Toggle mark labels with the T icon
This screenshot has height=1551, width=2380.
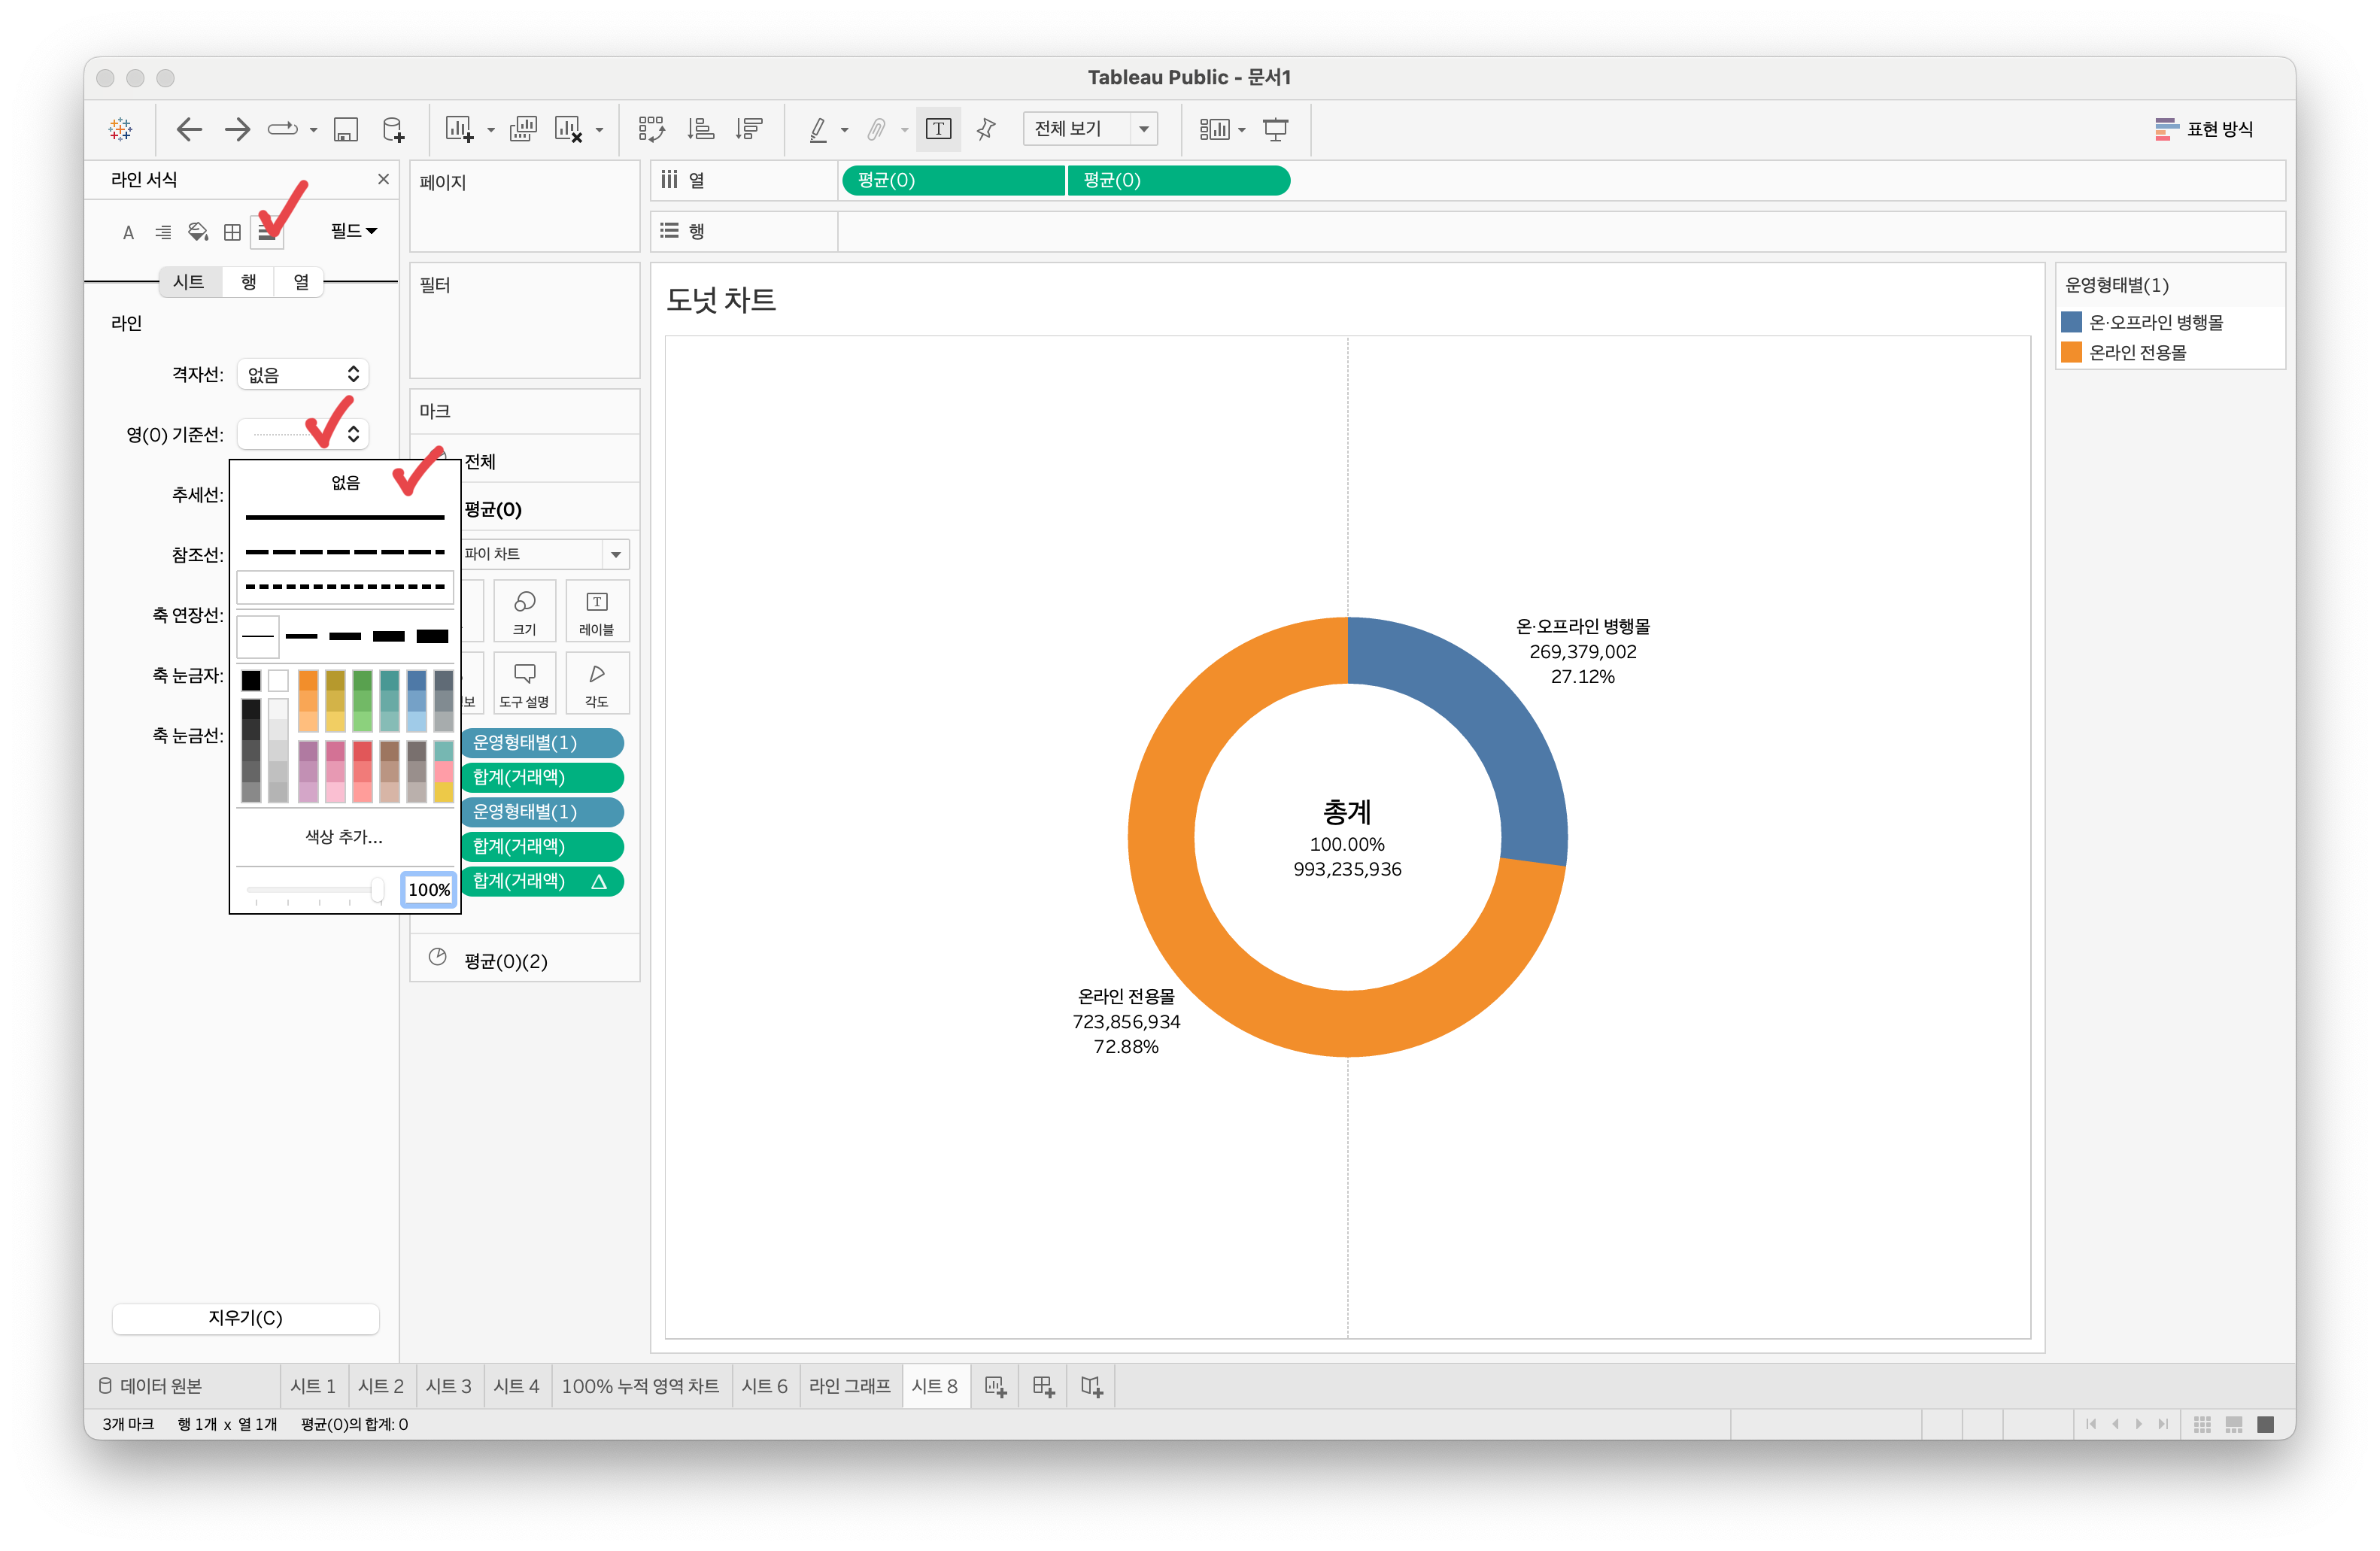point(938,129)
